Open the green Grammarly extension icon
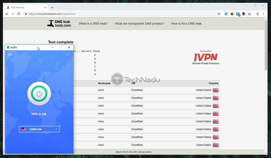Viewport: 271px width, 158px height. pyautogui.click(x=226, y=14)
